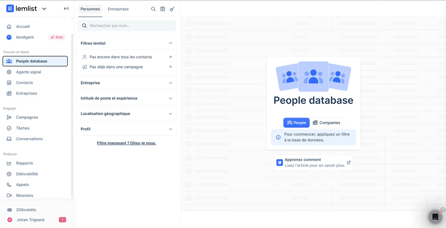This screenshot has width=446, height=228.
Task: Open Johan Trigeard account avatar
Action: point(10,220)
